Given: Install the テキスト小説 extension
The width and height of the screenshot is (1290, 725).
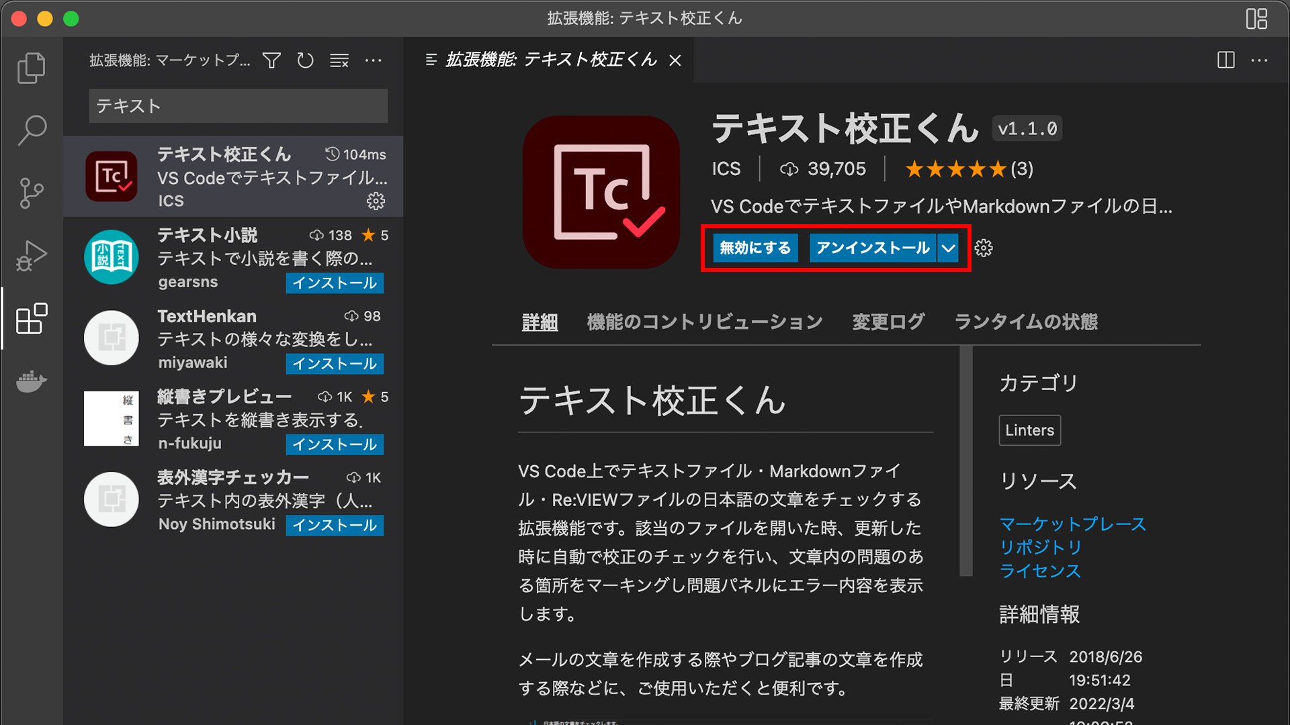Looking at the screenshot, I should [x=335, y=283].
